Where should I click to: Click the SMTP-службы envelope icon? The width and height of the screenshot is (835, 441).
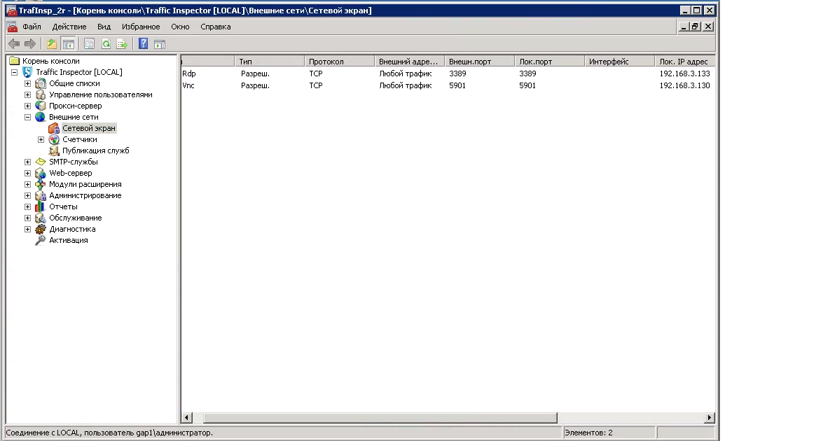pyautogui.click(x=41, y=162)
